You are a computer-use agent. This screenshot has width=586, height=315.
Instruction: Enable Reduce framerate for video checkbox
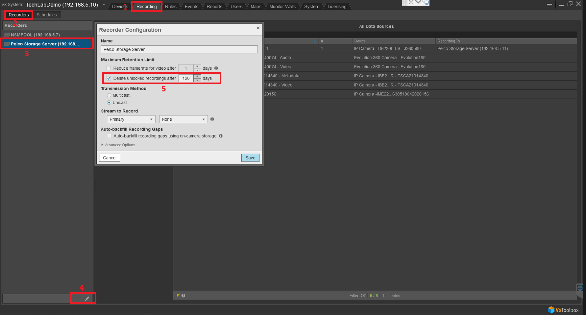109,68
